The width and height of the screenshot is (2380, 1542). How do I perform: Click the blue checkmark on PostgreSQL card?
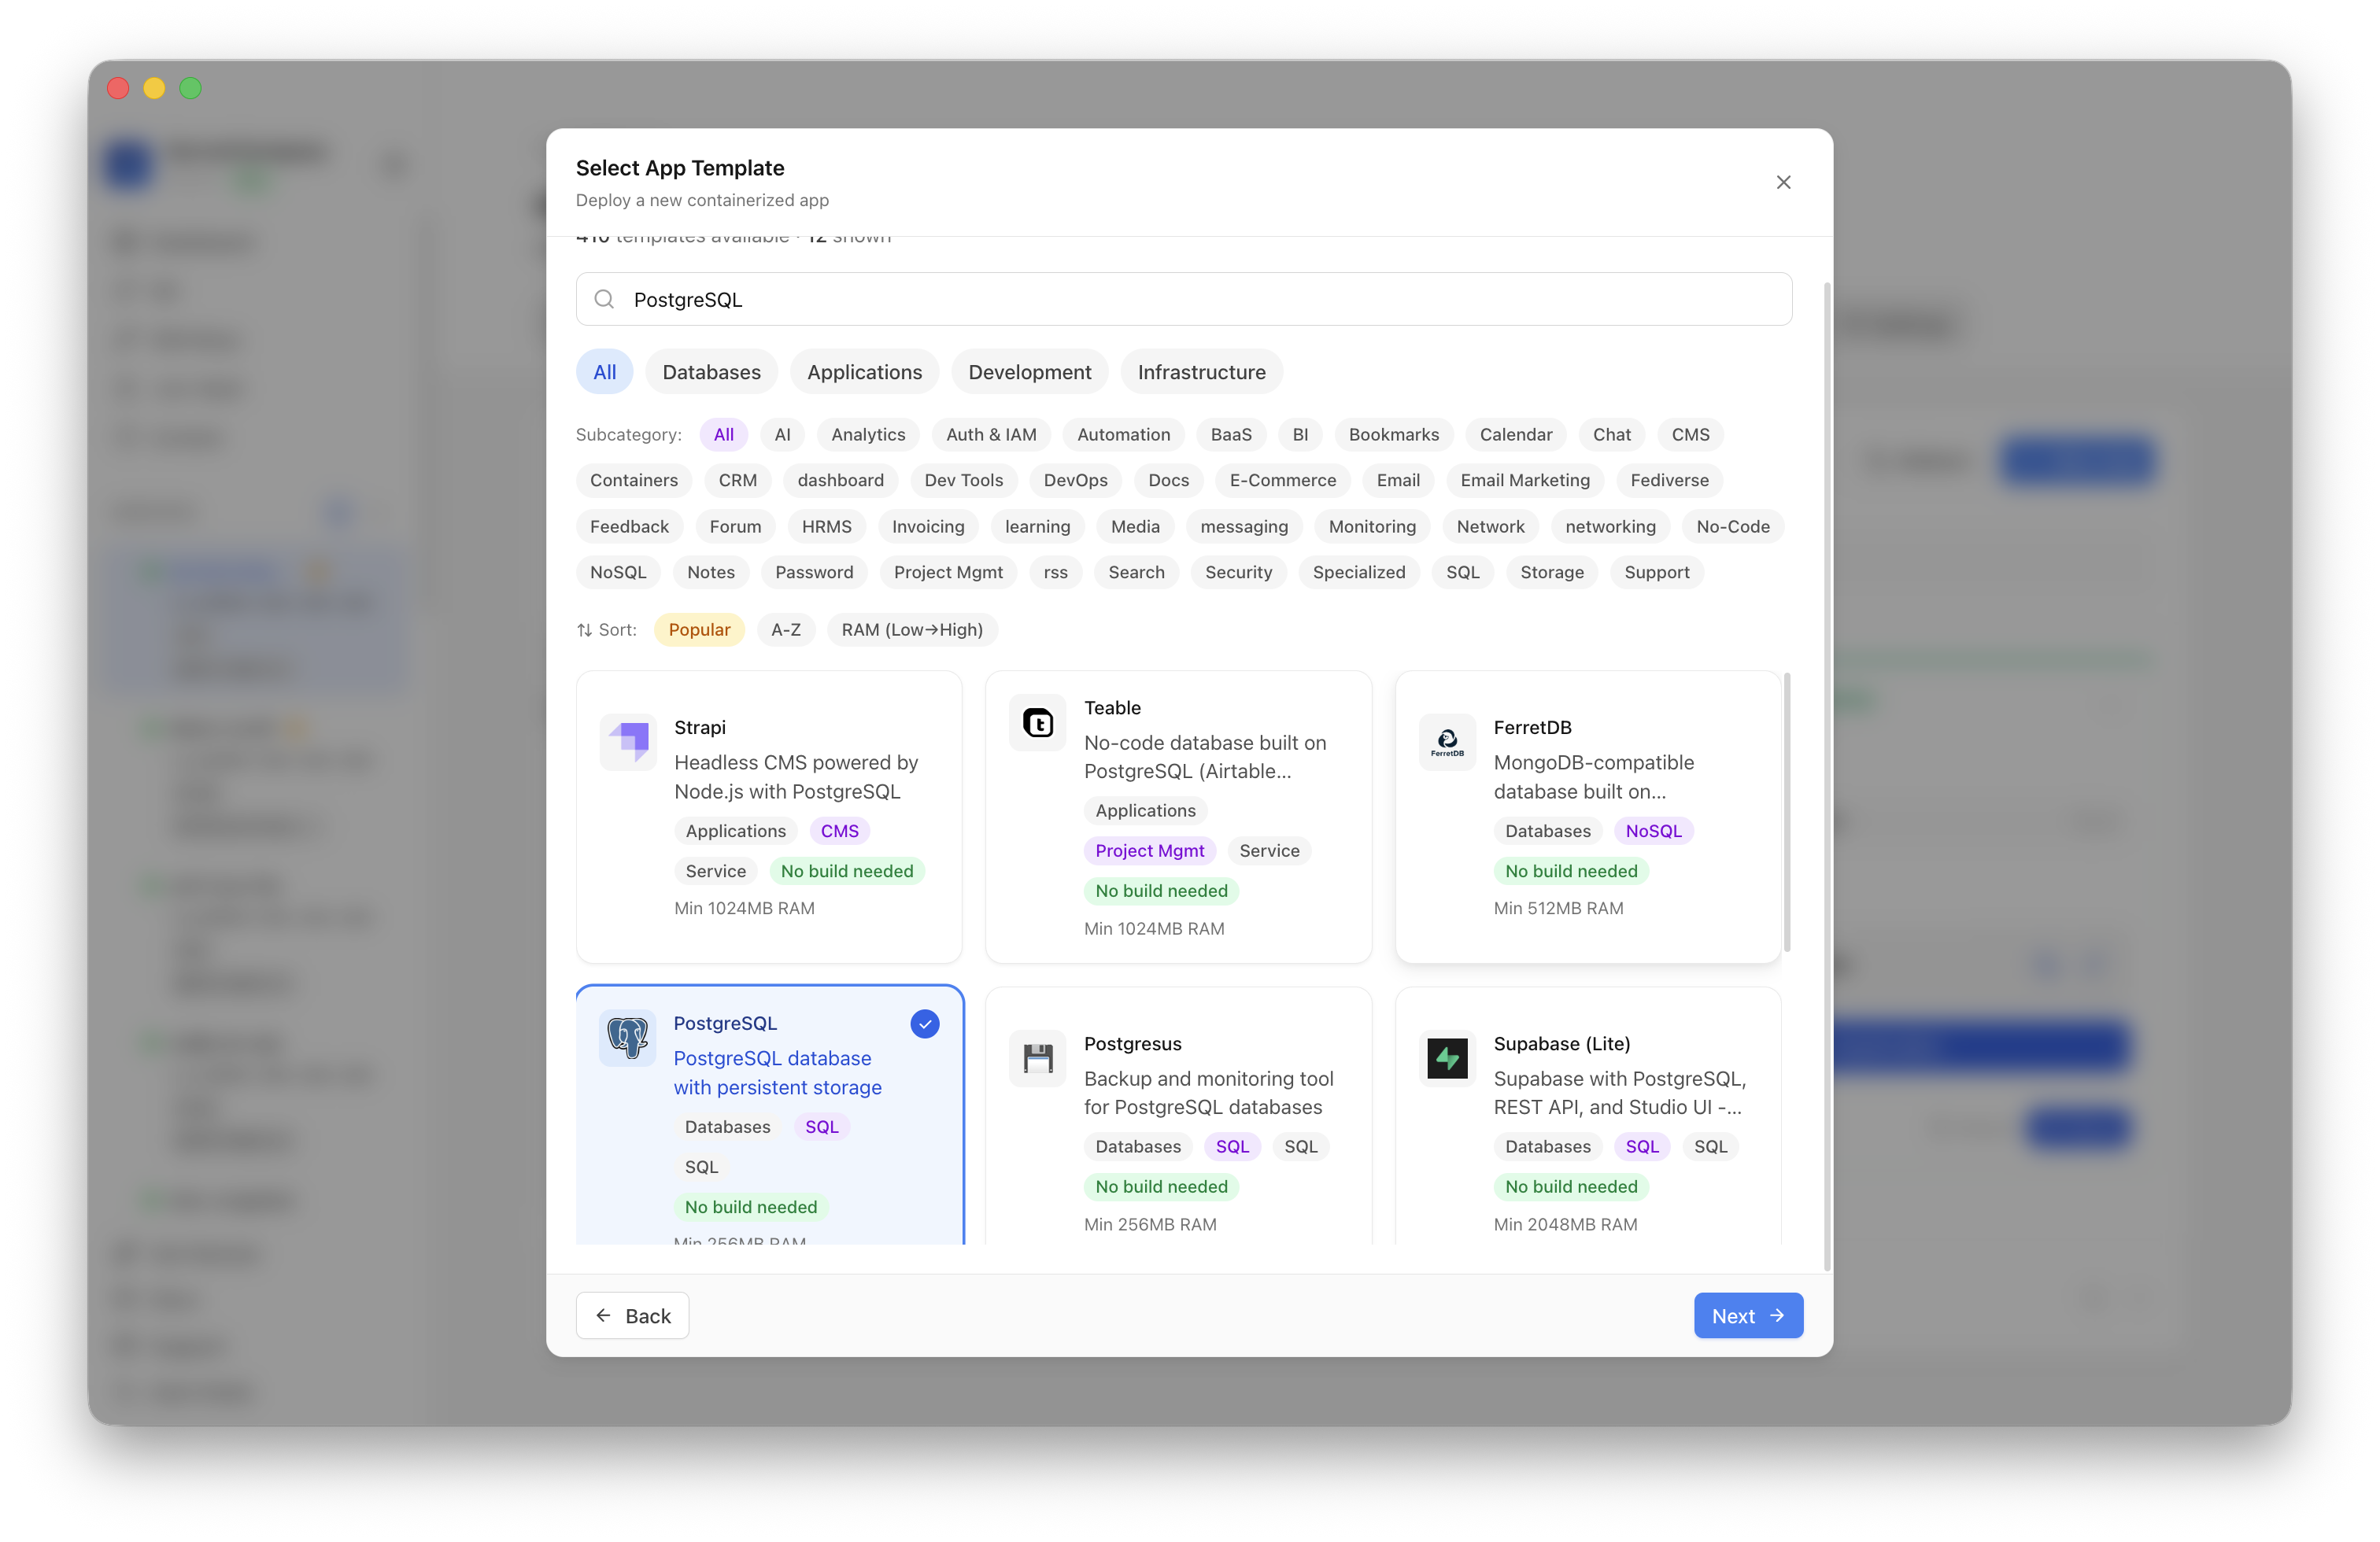(x=924, y=1024)
